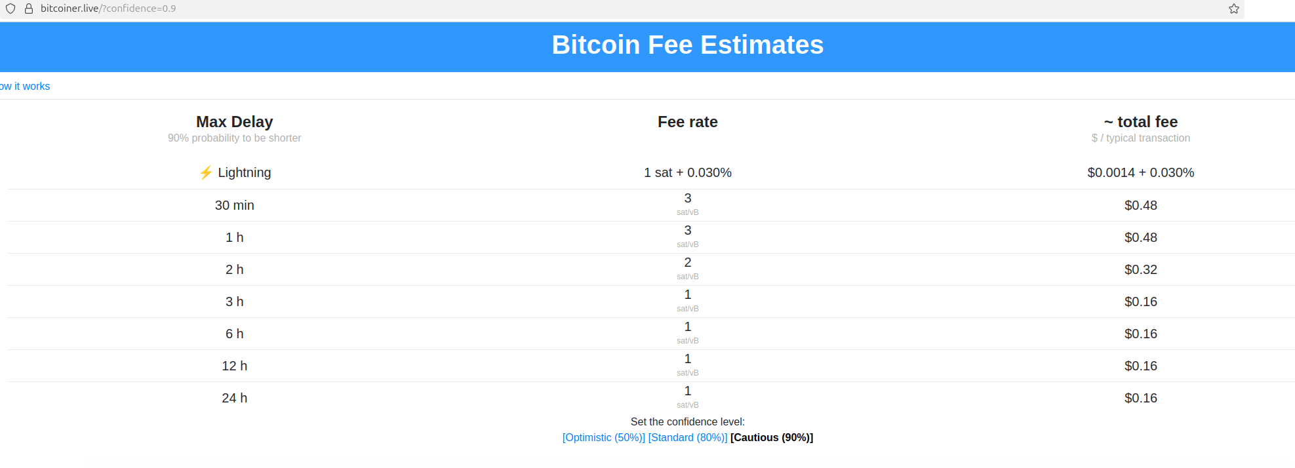The image size is (1295, 468).
Task: Click the $0.0014 + 0.030% Lightning total
Action: coord(1140,172)
